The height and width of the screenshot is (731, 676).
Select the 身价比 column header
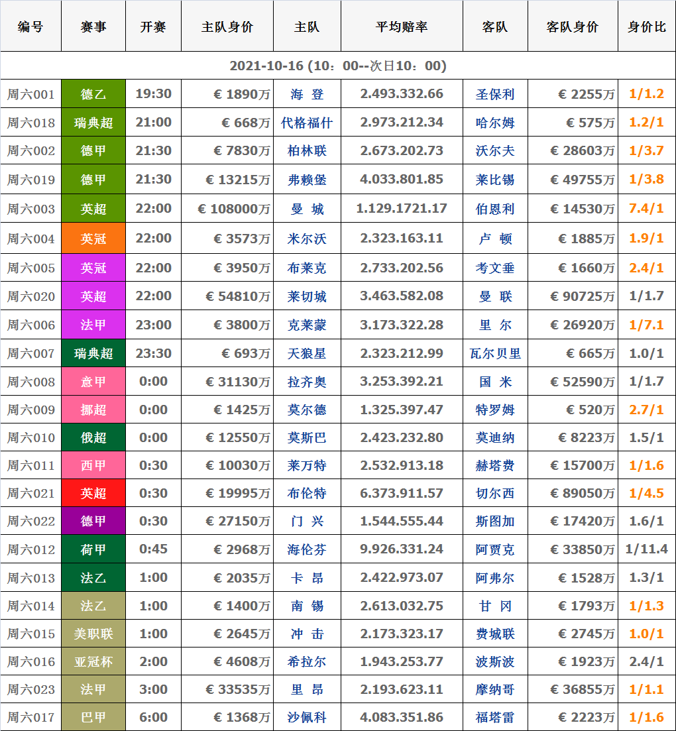click(x=646, y=27)
